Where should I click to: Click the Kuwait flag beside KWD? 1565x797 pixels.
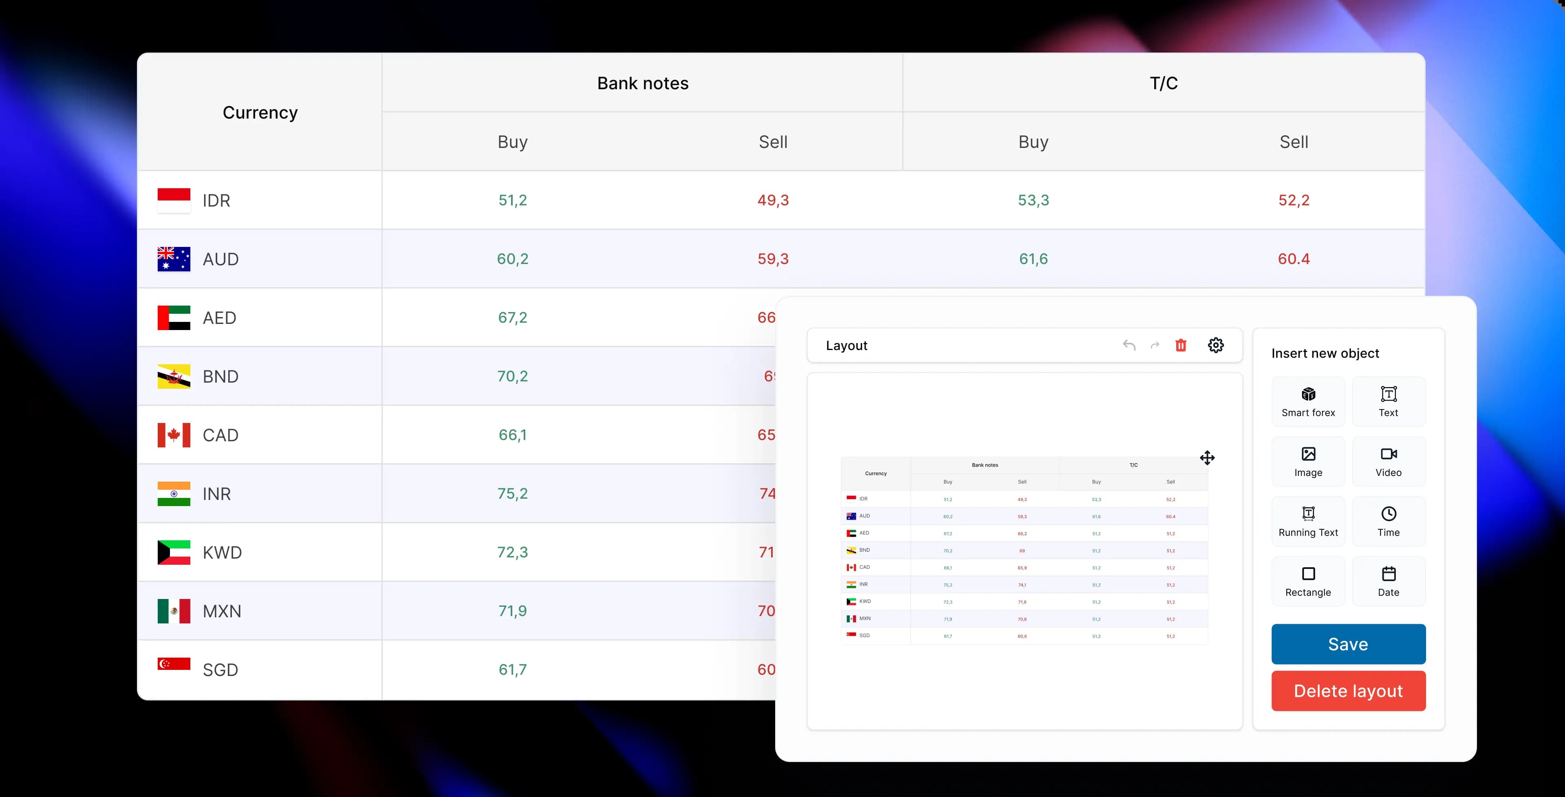174,552
